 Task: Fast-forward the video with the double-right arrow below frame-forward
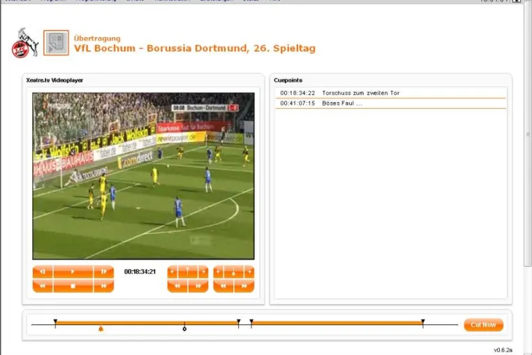pos(103,286)
